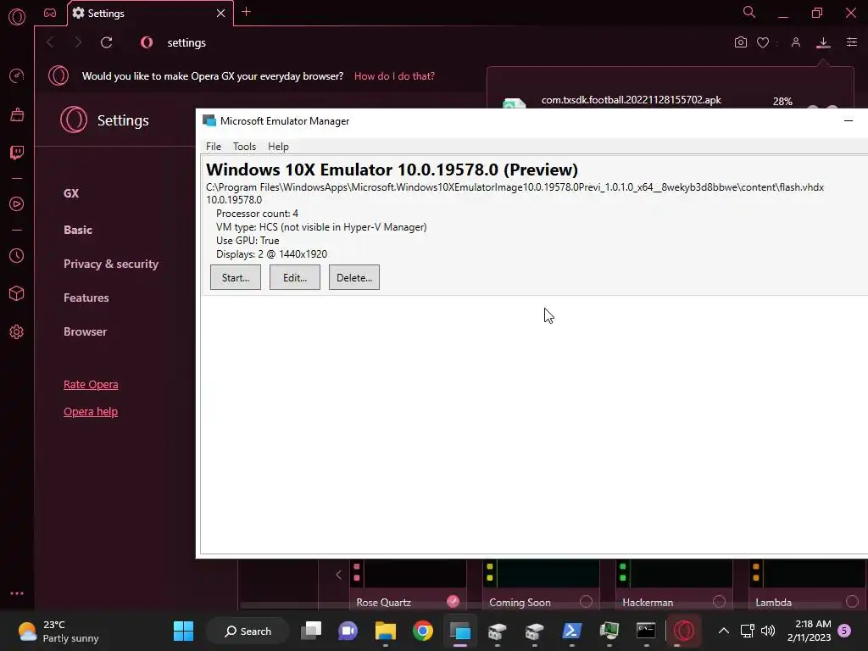Image resolution: width=868 pixels, height=651 pixels.
Task: Open Extensions cube icon in sidebar
Action: (x=17, y=293)
